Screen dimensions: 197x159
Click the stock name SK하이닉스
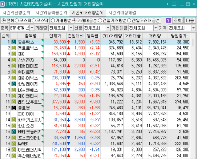(x=28, y=78)
